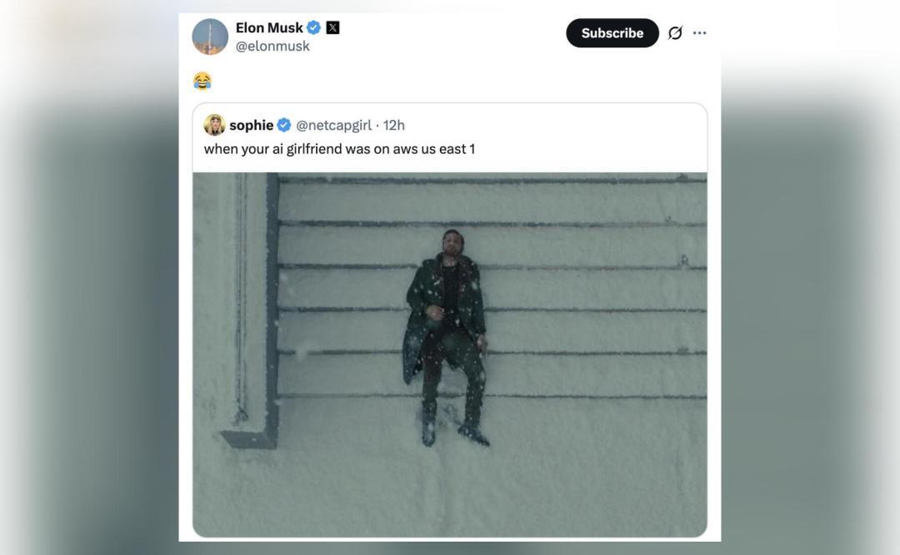Open the Grok actions icon on the tweet
The width and height of the screenshot is (900, 555).
coord(675,32)
